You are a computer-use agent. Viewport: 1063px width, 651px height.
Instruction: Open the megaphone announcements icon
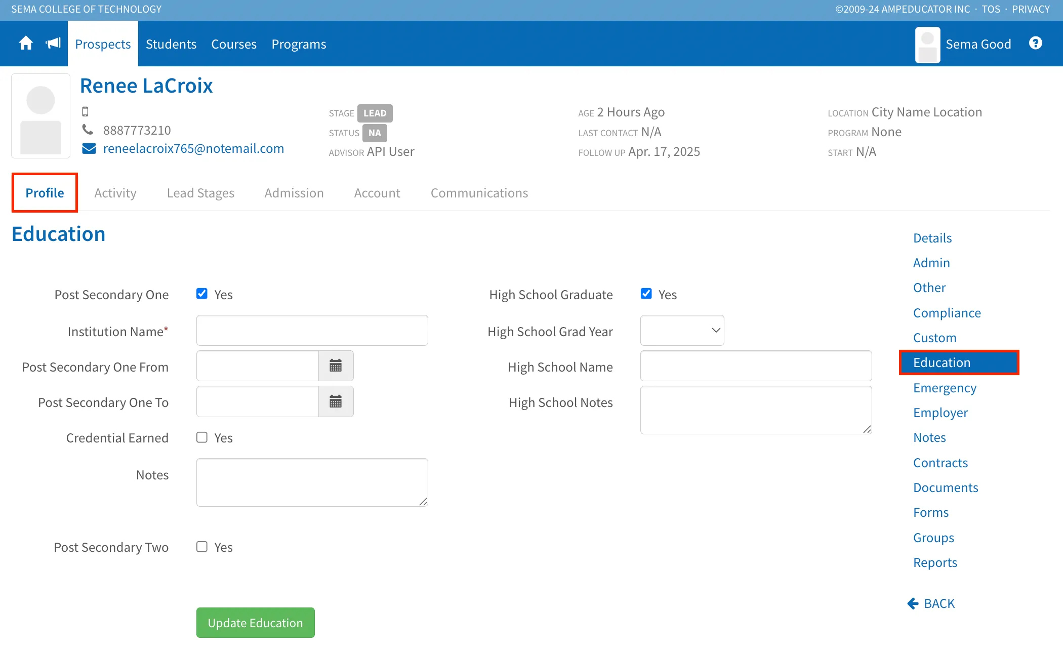[x=53, y=44]
